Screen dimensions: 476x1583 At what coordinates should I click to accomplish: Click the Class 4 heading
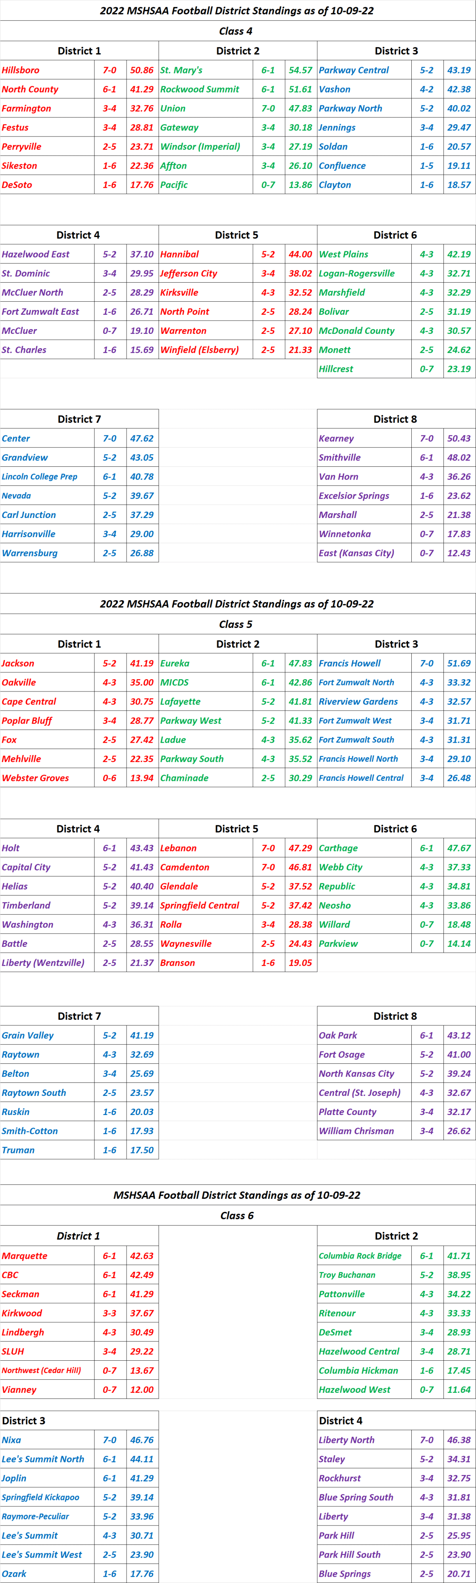[x=238, y=31]
